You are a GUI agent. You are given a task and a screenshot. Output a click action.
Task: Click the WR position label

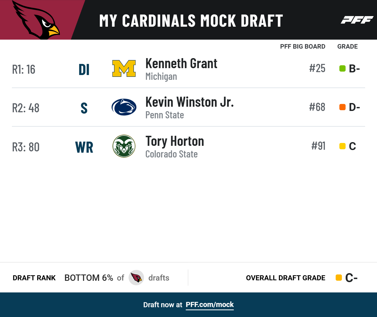84,147
